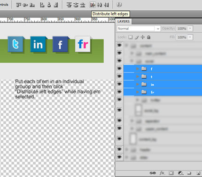Click the Fill 100% field
Screen dimensions: 202x177
coord(182,37)
